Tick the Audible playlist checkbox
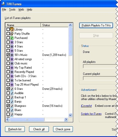 tap(8, 93)
